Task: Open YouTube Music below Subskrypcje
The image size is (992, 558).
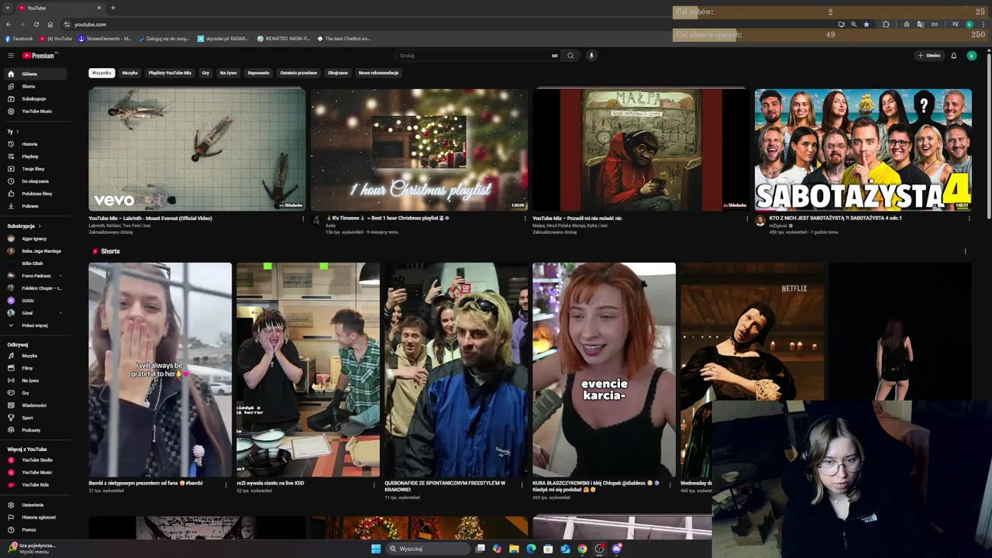Action: (36, 111)
